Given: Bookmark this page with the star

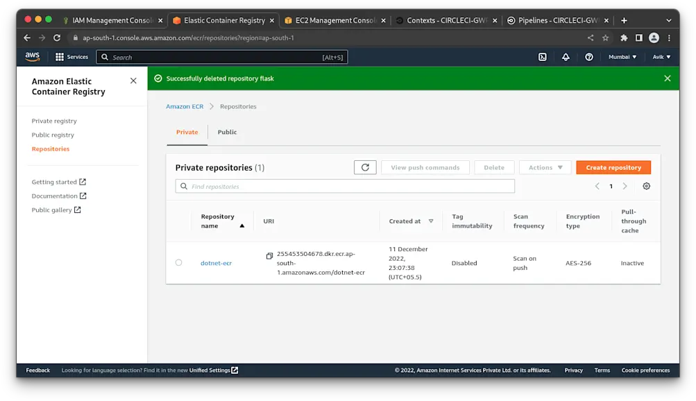Looking at the screenshot, I should [x=606, y=38].
